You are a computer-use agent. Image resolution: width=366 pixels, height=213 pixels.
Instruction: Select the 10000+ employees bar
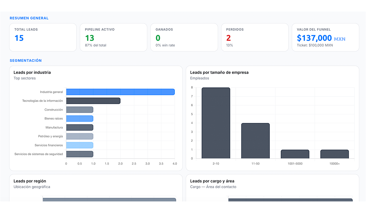tap(335, 154)
